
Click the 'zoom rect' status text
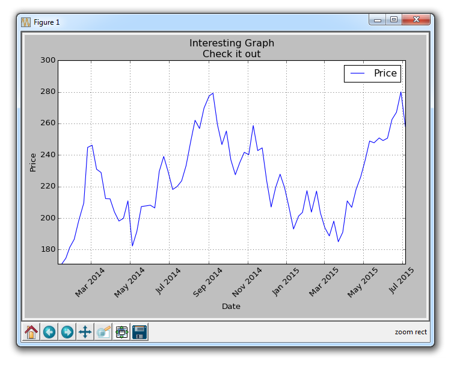[x=411, y=332]
